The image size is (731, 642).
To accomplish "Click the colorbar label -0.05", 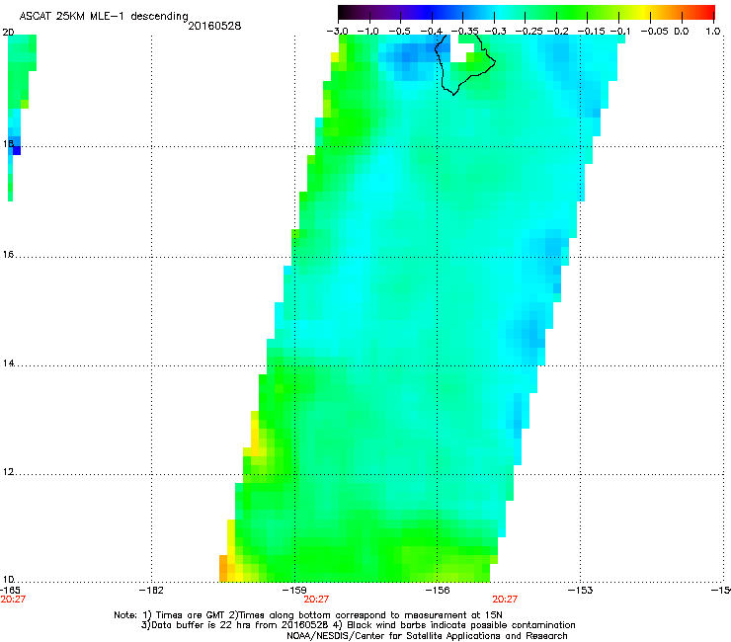I will point(655,32).
